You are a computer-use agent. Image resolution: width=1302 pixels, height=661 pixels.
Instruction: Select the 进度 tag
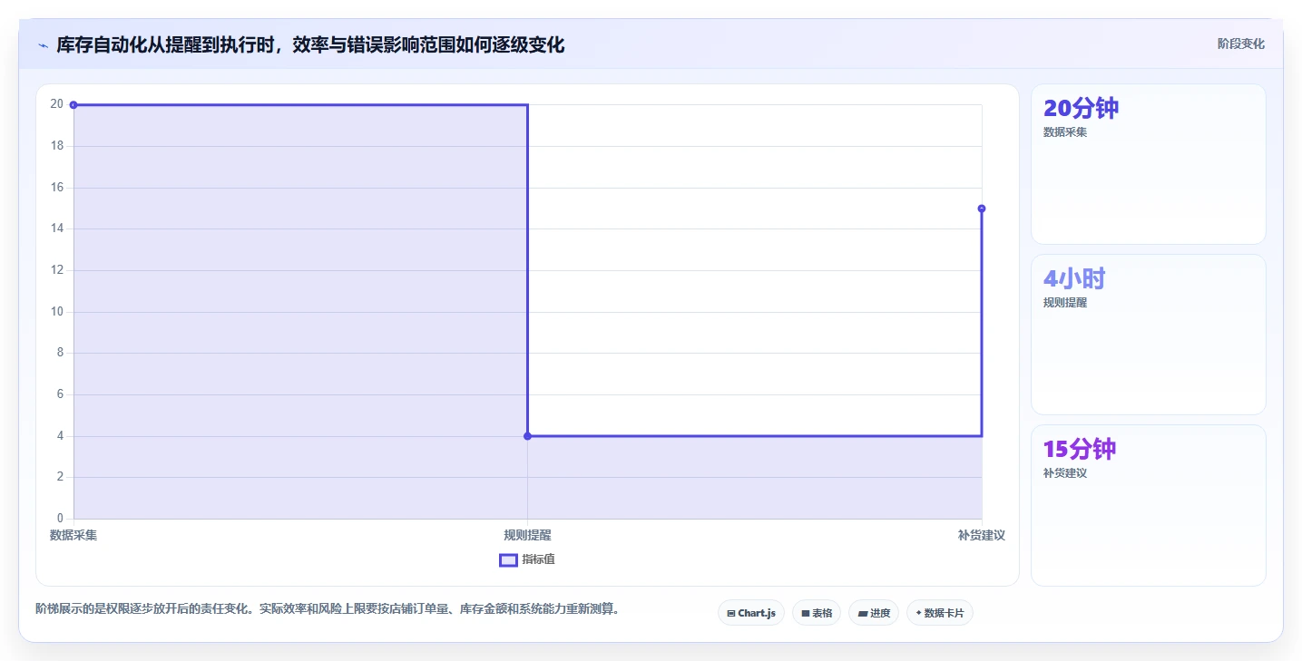pos(874,613)
